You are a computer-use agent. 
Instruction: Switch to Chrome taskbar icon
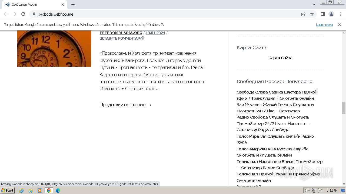(49, 190)
